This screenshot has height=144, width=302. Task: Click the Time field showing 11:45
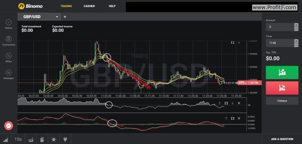[280, 43]
